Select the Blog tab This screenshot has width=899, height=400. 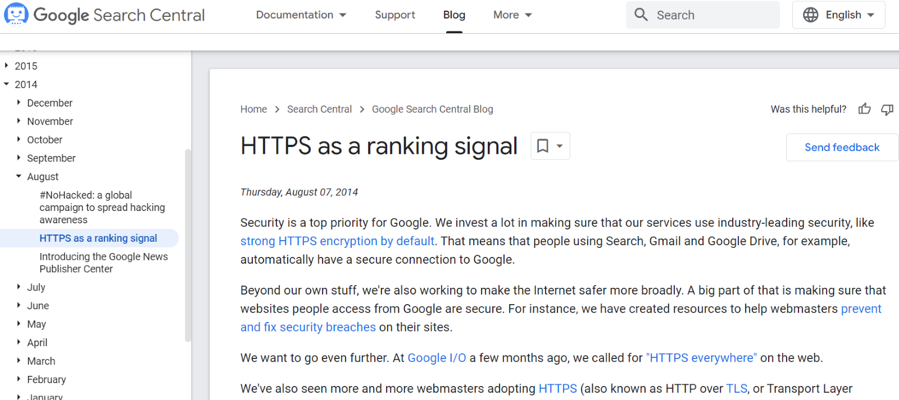pos(454,15)
